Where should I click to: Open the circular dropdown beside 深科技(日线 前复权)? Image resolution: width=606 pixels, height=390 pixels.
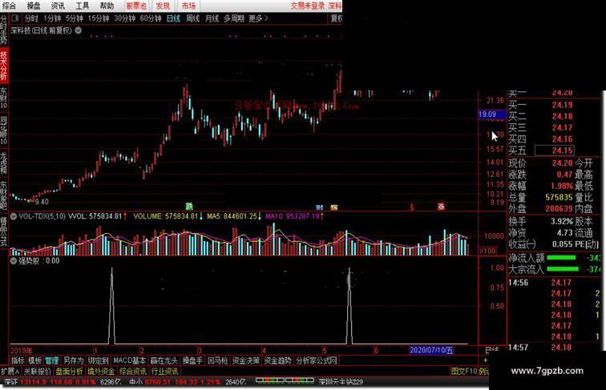click(78, 30)
